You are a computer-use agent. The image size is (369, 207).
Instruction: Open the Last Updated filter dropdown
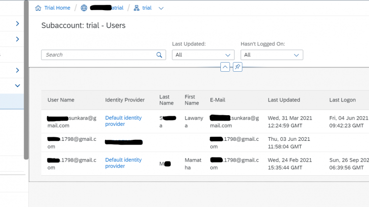[203, 55]
